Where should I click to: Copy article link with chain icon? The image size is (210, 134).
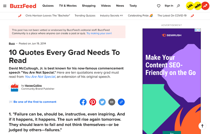coord(121,102)
